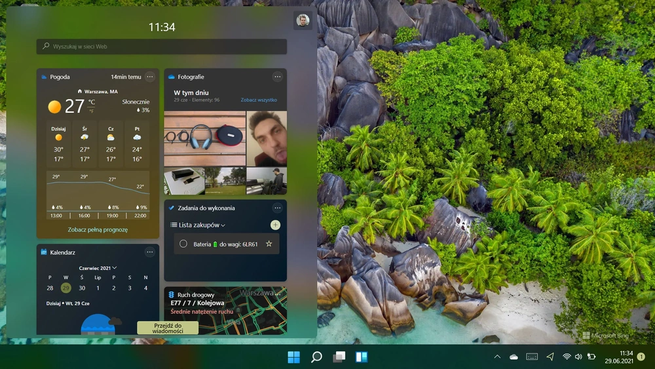Open Pogoda widget more options menu
The image size is (655, 369).
(x=149, y=77)
